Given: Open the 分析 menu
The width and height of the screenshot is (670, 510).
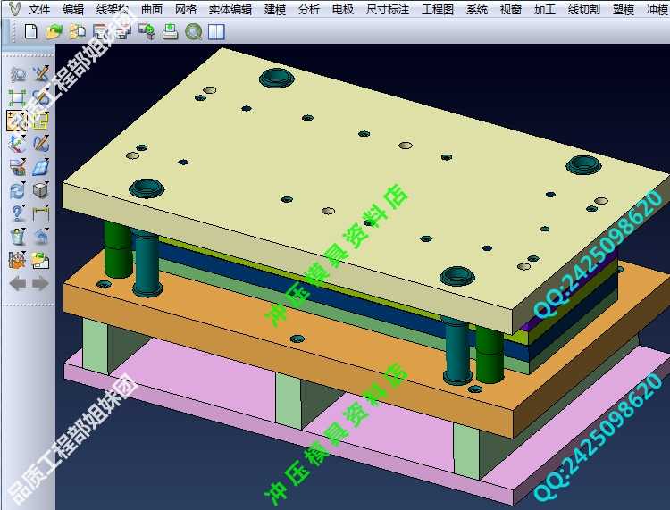Looking at the screenshot, I should pos(309,10).
